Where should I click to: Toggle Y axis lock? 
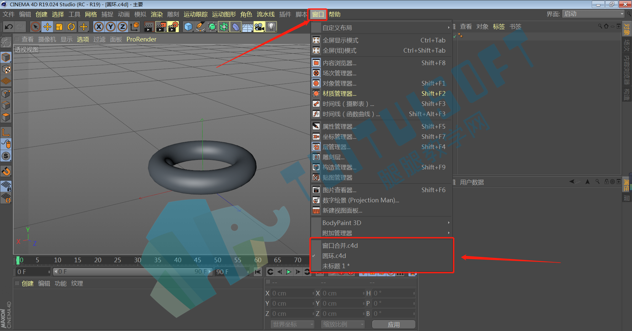coord(111,27)
